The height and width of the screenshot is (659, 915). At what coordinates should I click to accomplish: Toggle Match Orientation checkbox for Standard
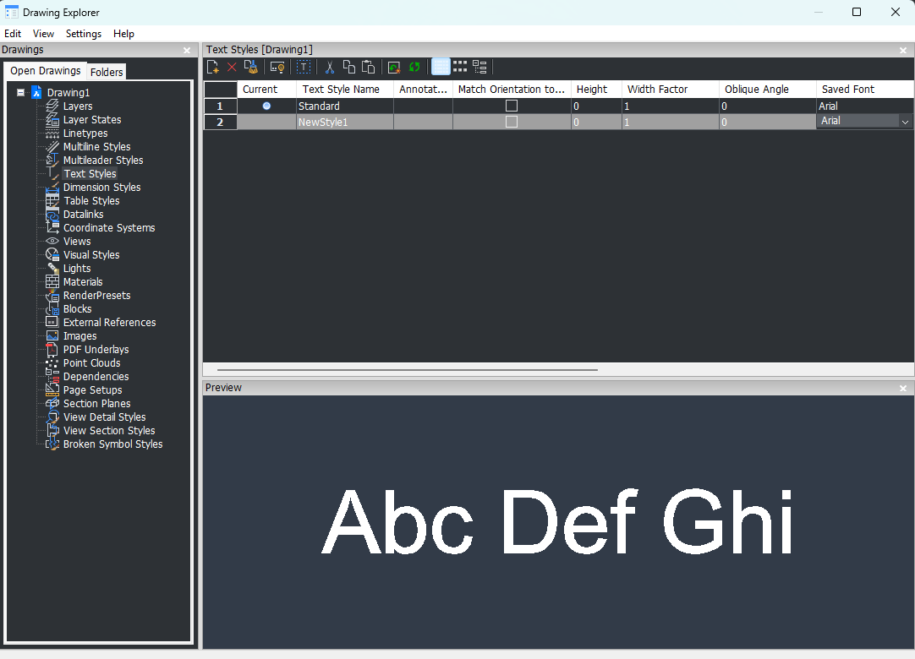[x=512, y=106]
